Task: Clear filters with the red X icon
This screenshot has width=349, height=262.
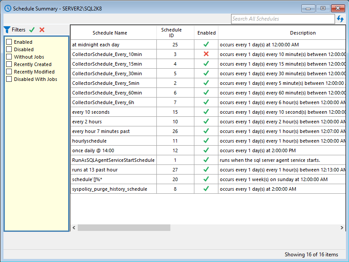Action: [42, 30]
